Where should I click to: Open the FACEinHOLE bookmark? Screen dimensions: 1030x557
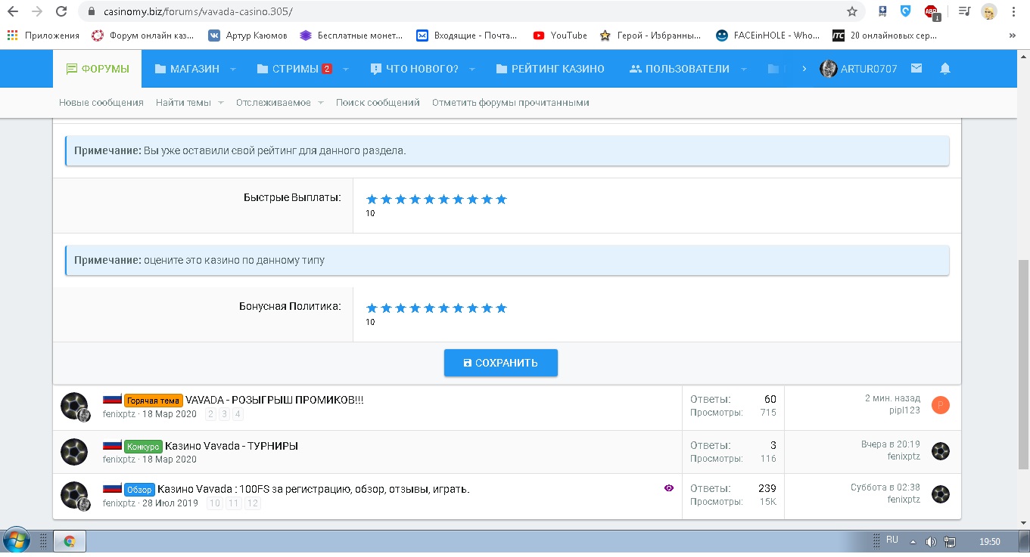pos(767,35)
